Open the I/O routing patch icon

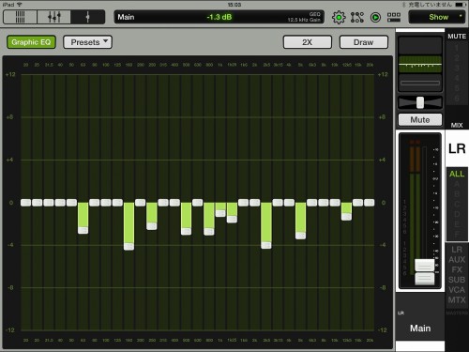coord(357,17)
